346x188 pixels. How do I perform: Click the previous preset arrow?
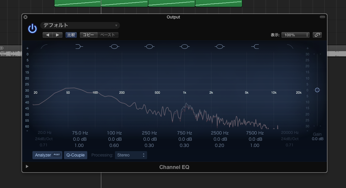click(47, 35)
